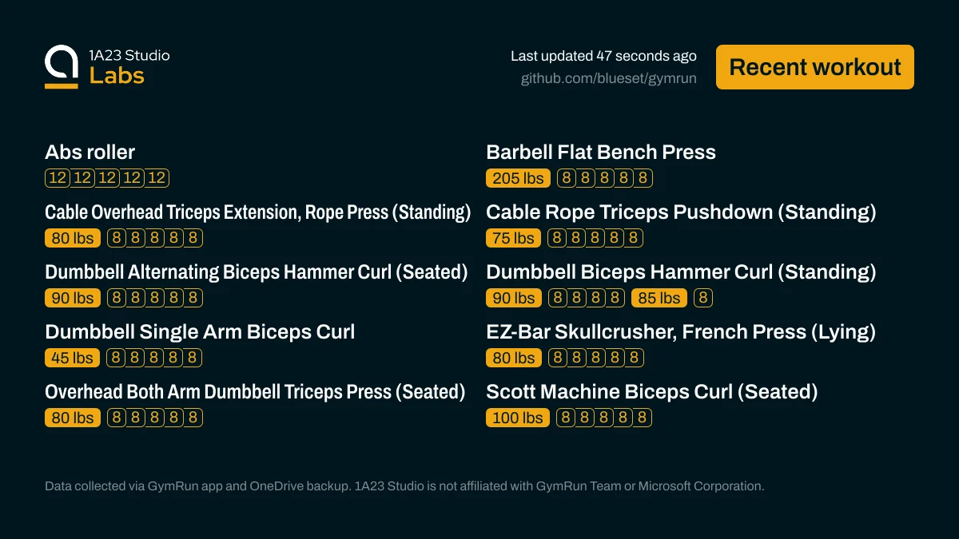Click the 85 lbs weight badge
Screen dimensions: 959x539
tap(659, 298)
